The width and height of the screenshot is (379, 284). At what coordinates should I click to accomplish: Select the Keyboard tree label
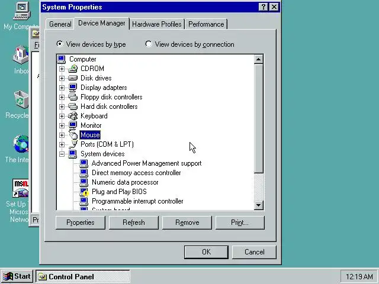[x=94, y=116]
